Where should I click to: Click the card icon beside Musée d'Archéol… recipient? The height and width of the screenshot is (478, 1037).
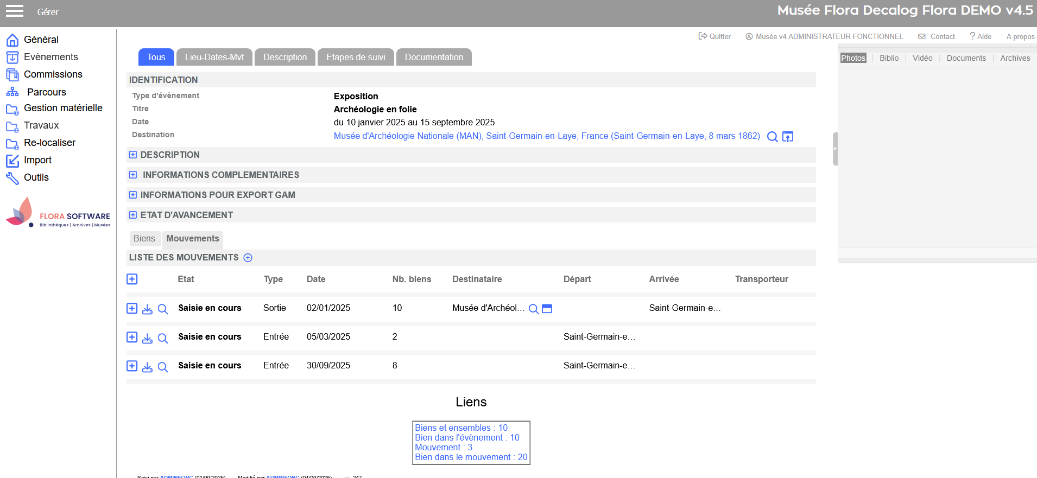[547, 309]
